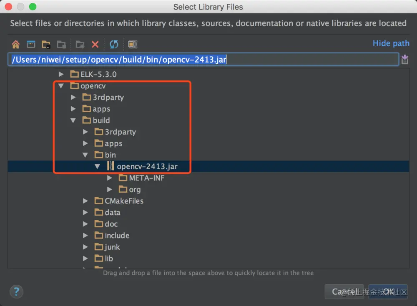
Task: Click the Hide path link
Action: coord(391,43)
